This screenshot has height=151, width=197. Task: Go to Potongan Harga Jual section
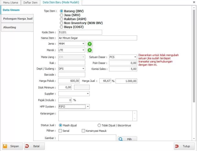point(17,19)
